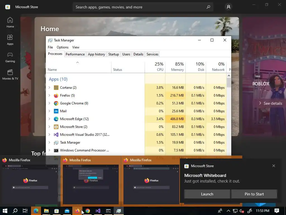This screenshot has width=286, height=215.
Task: Click Microsoft Edge icon in process list
Action: pyautogui.click(x=56, y=119)
